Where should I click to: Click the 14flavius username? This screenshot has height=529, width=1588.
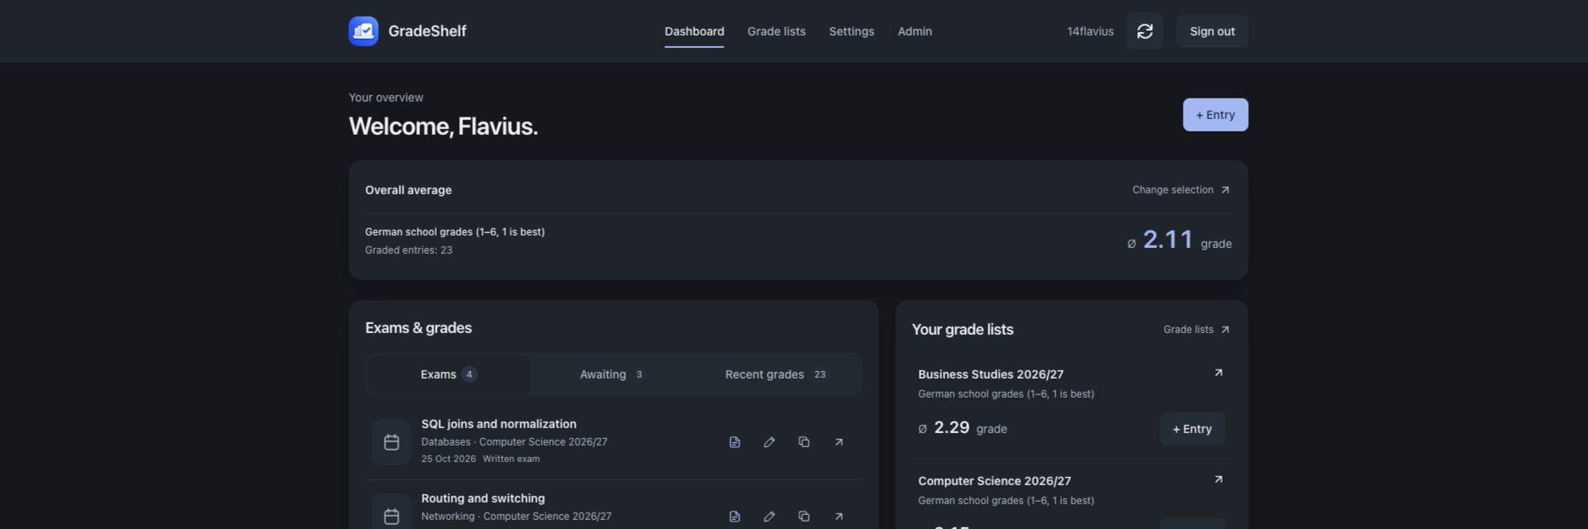[1090, 31]
